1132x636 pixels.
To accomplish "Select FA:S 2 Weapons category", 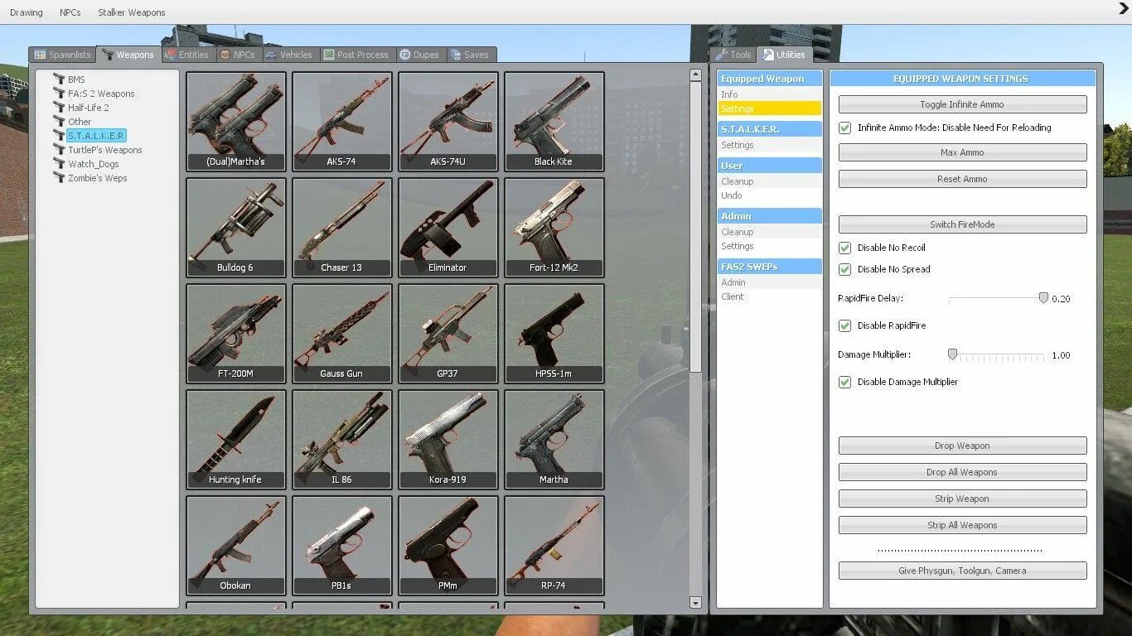I will point(101,94).
